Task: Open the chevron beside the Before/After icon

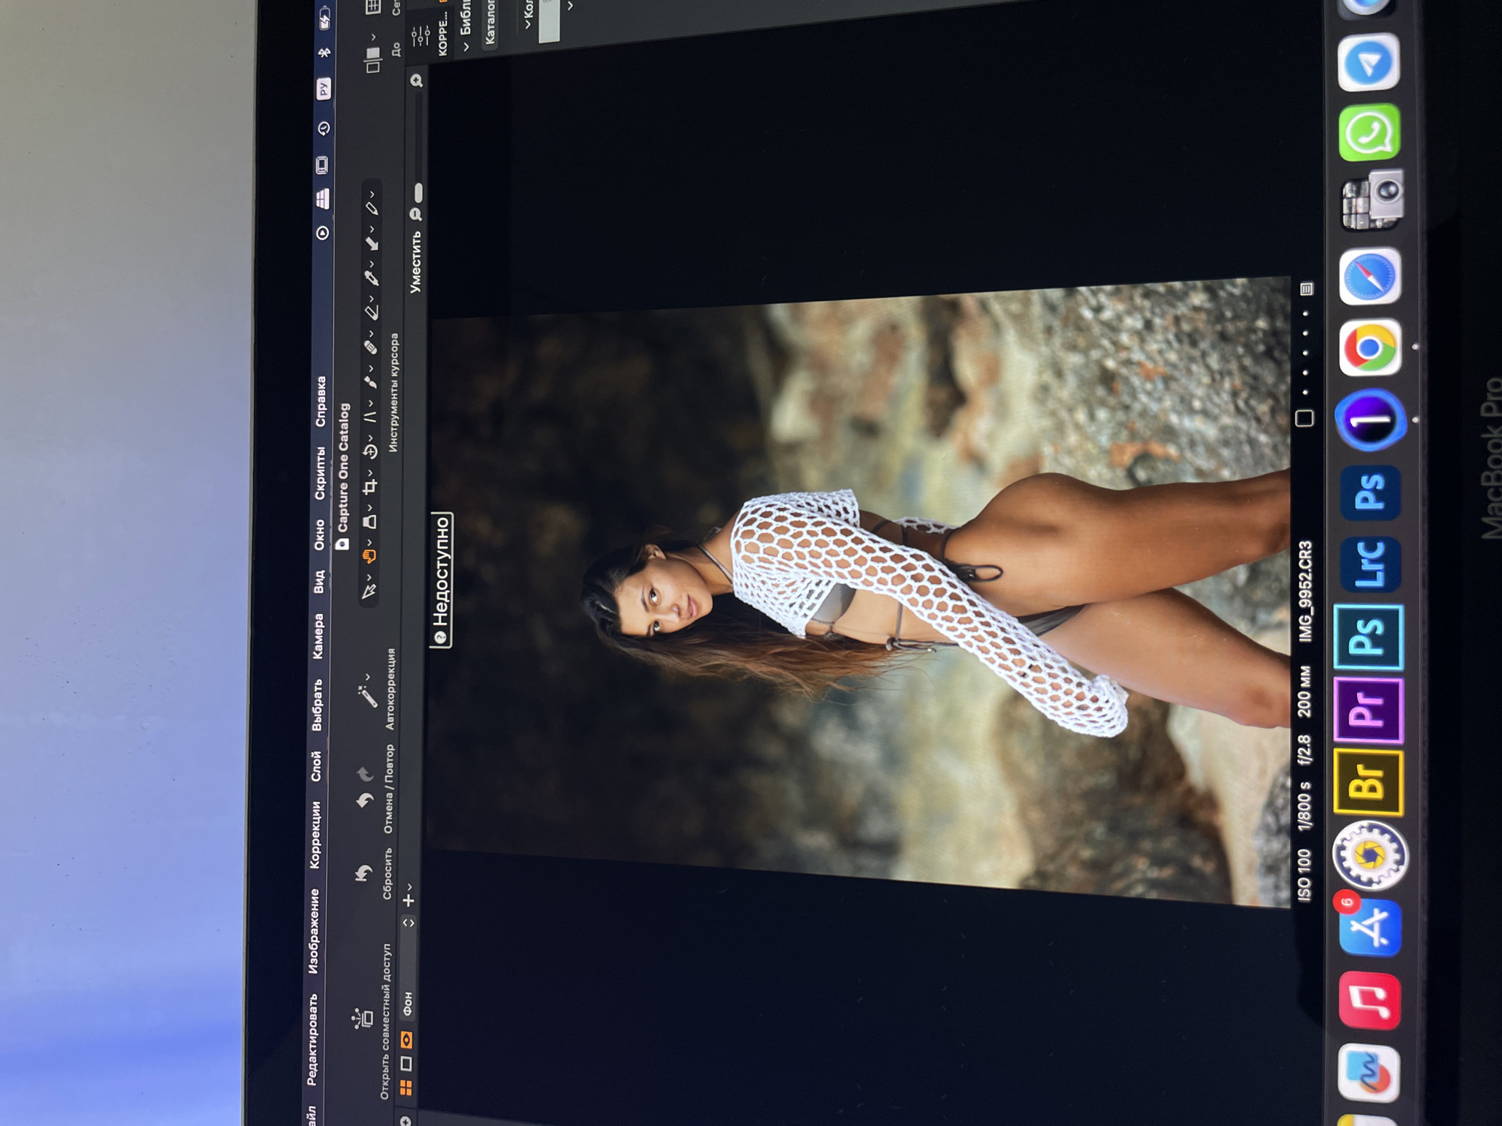Action: click(x=373, y=36)
